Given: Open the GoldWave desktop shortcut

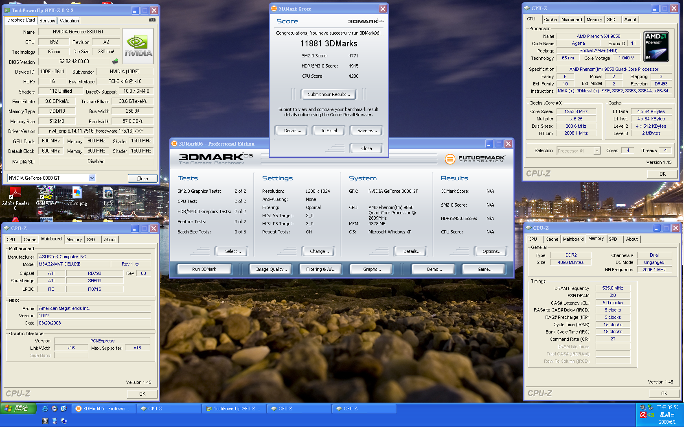Looking at the screenshot, I should 46,196.
